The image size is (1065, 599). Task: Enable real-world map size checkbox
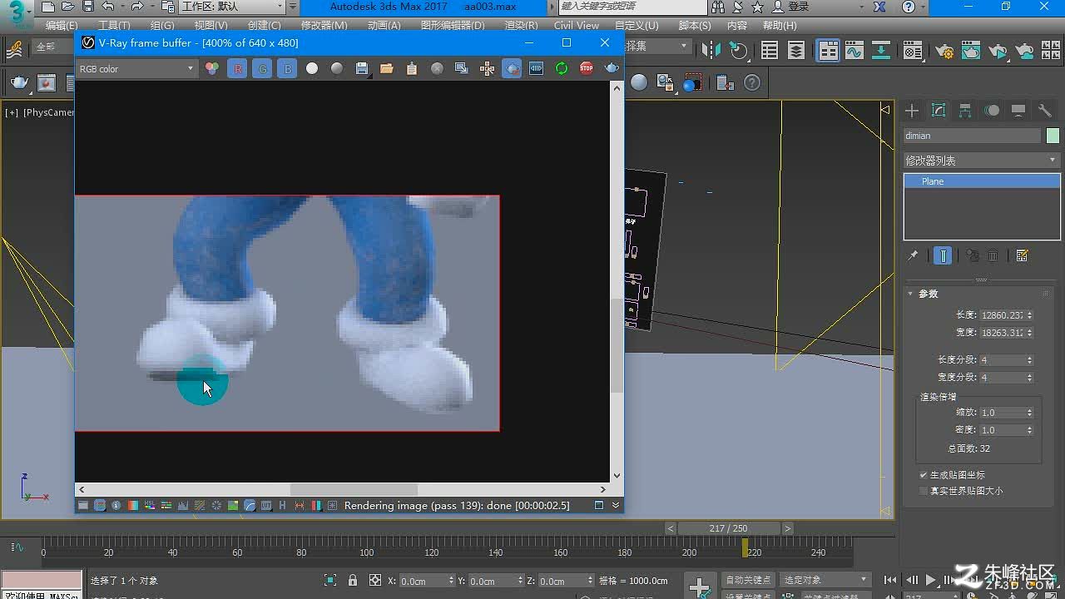pos(924,491)
